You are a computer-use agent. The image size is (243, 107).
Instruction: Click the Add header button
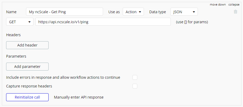(x=27, y=45)
